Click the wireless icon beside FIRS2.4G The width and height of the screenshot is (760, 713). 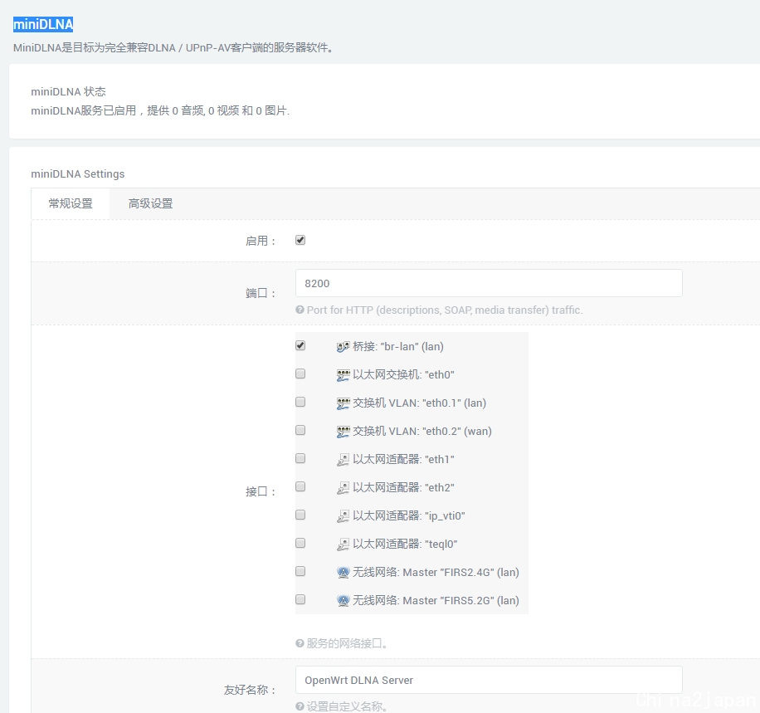click(x=343, y=573)
